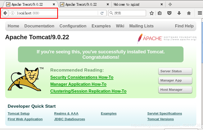
Task: Open Wiki in navigation bar
Action: 120,26
